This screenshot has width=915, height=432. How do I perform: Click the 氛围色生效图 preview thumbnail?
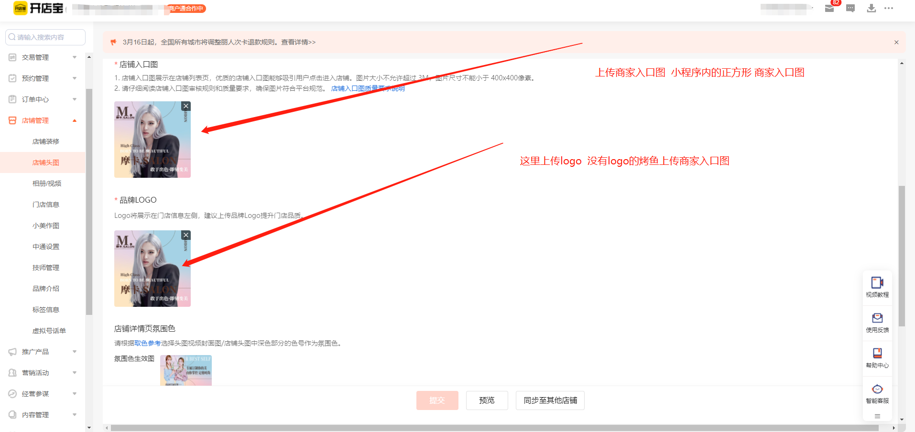[x=186, y=370]
